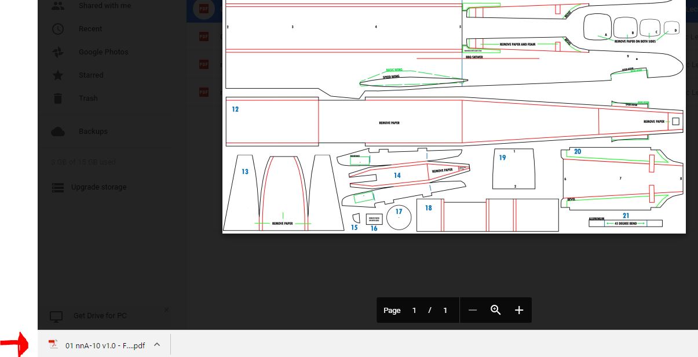Click the magnifier reset zoom icon
Screen dimensions: 698x357
pos(496,310)
